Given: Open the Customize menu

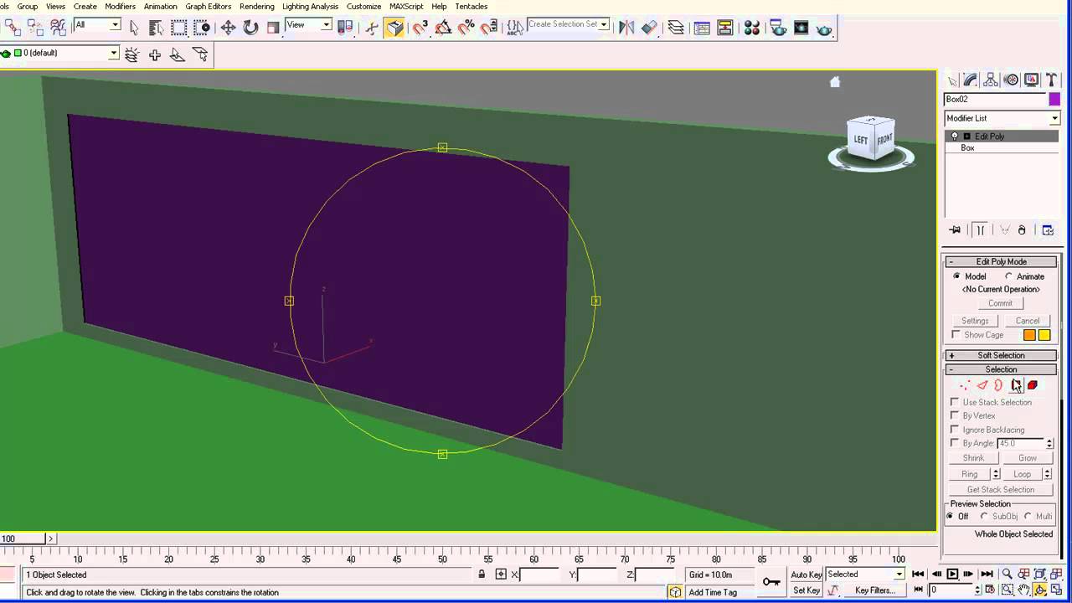Looking at the screenshot, I should tap(363, 7).
